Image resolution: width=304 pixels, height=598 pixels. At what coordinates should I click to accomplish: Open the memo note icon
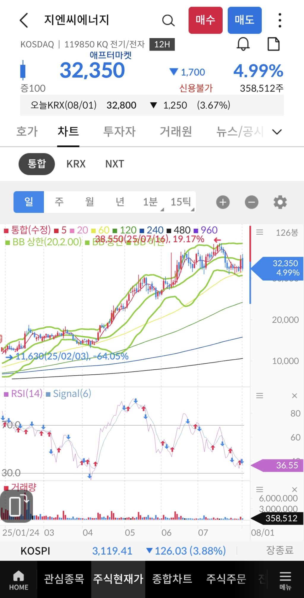[273, 44]
